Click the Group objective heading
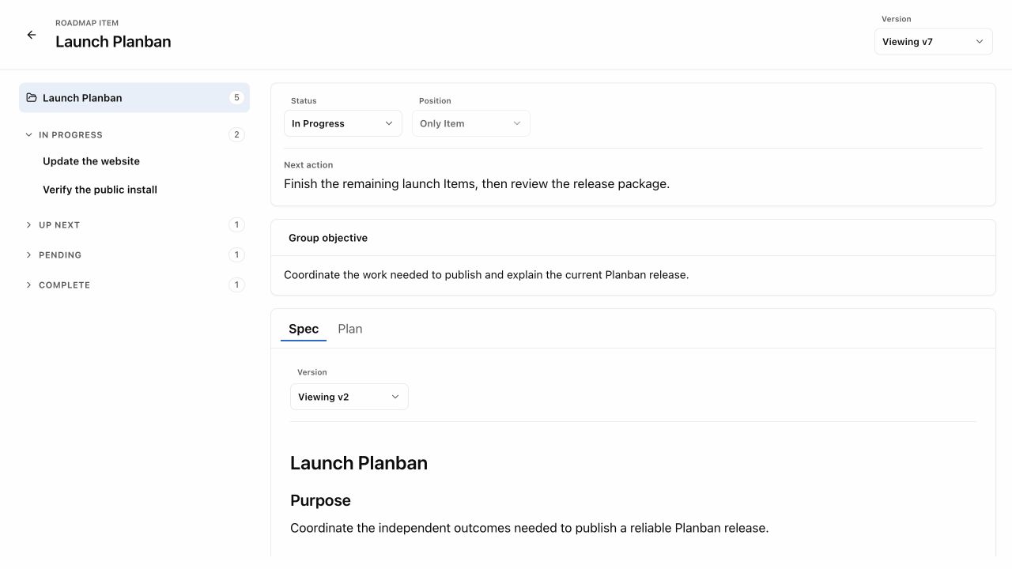 tap(328, 238)
